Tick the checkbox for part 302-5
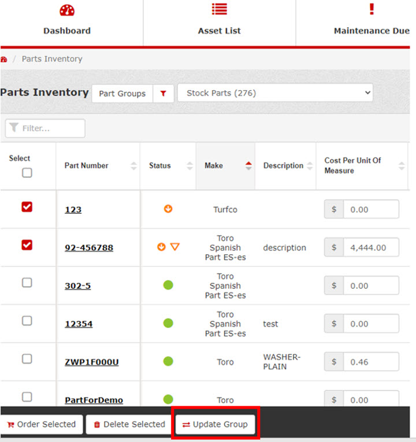The image size is (416, 442). (x=27, y=283)
